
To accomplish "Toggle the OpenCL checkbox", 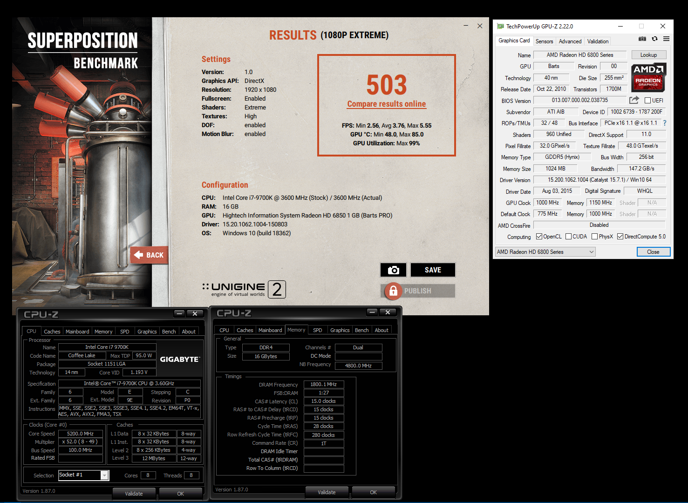I will [539, 237].
